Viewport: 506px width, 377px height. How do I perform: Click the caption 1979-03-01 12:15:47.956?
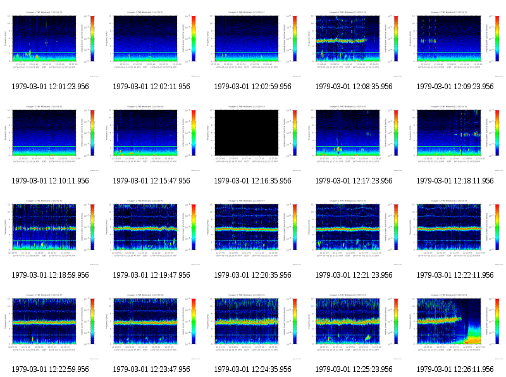point(152,181)
